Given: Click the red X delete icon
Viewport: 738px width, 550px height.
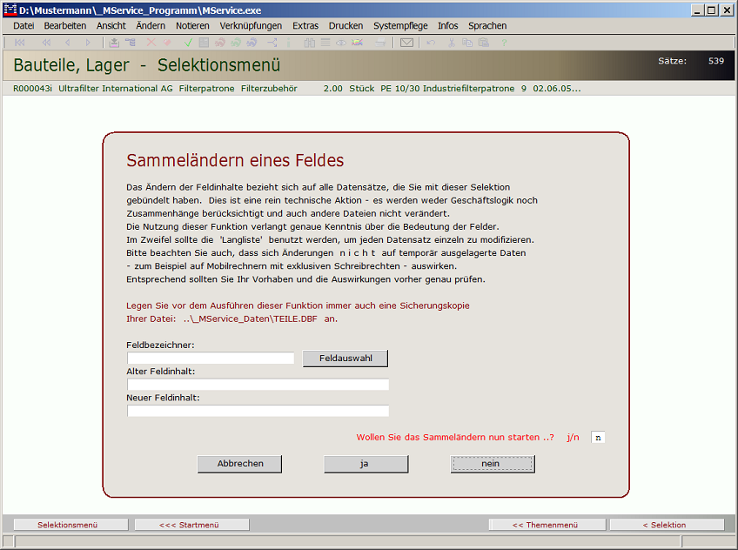Looking at the screenshot, I should pyautogui.click(x=151, y=43).
